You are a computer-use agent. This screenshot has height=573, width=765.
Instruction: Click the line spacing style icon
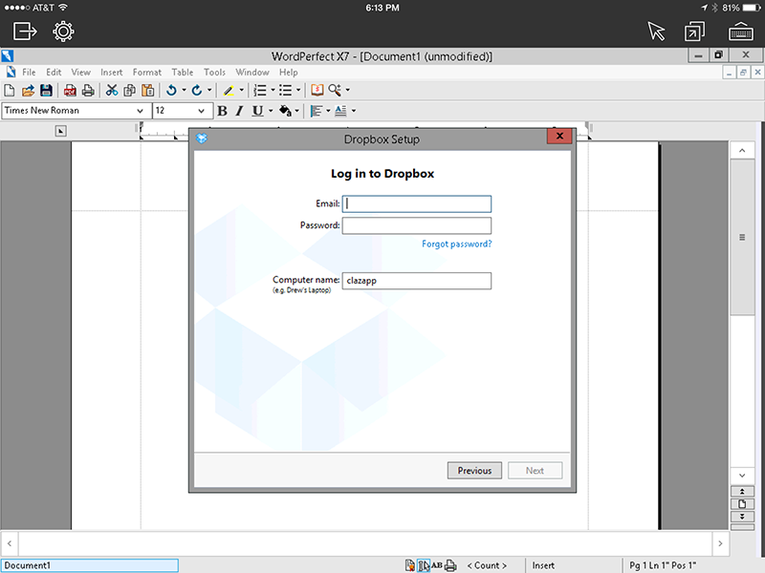coord(340,111)
